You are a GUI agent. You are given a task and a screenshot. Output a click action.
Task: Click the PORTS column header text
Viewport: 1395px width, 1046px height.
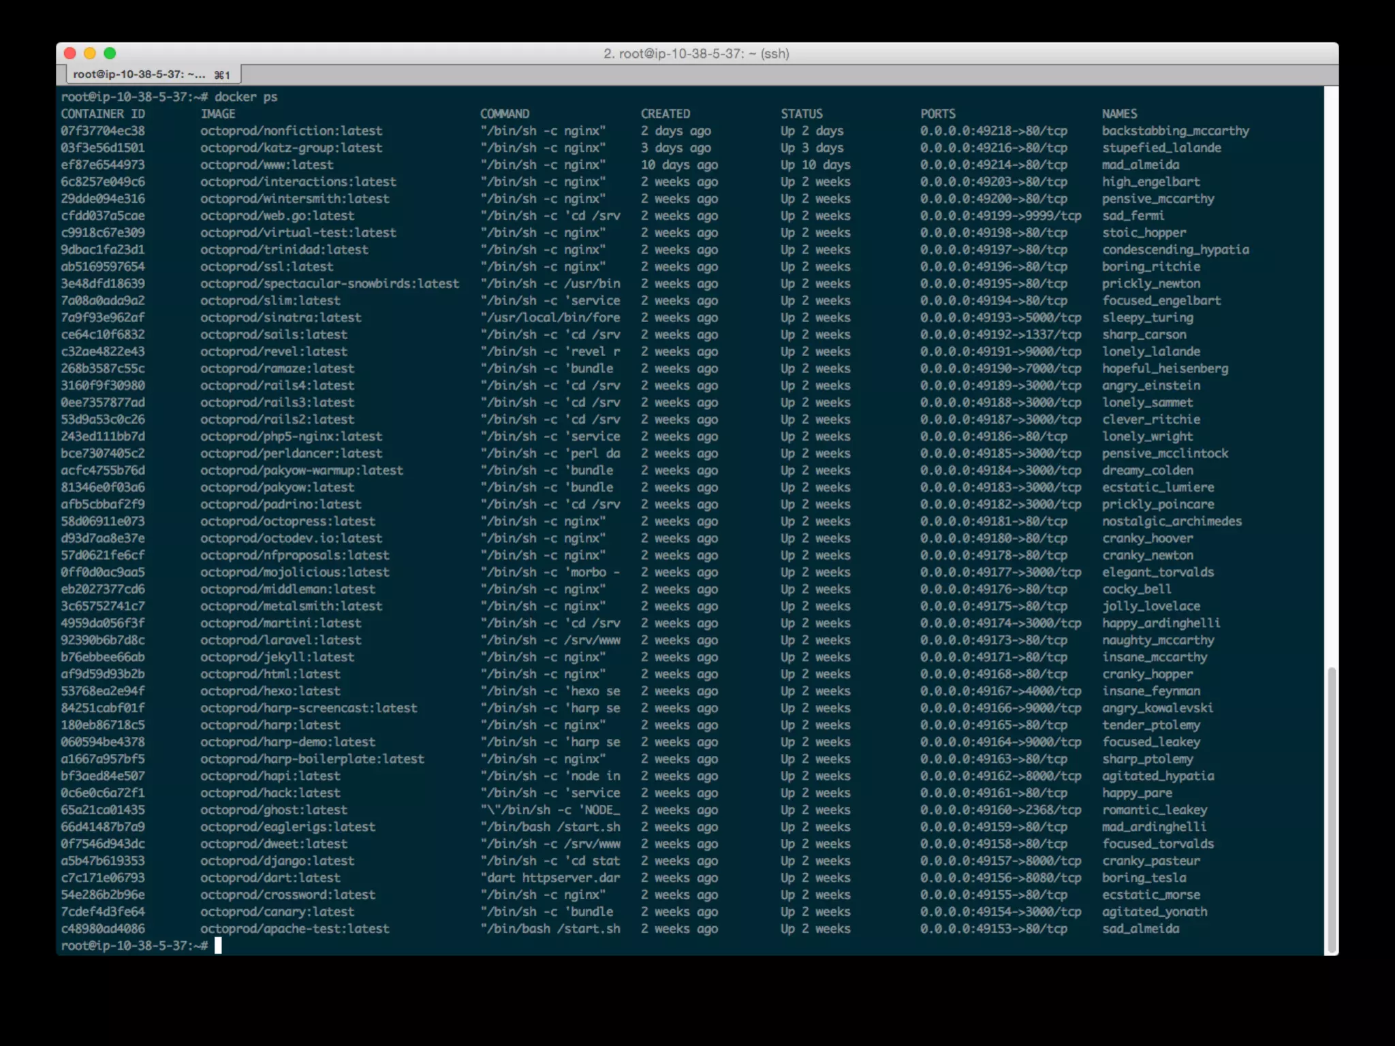(x=938, y=114)
